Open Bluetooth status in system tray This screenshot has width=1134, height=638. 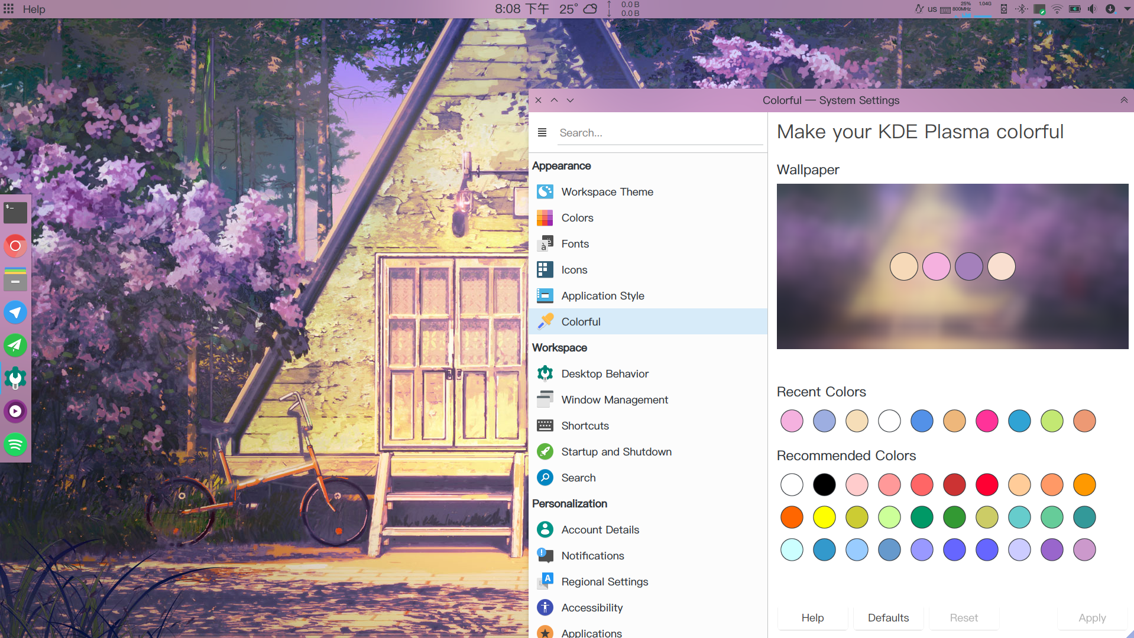coord(1021,9)
